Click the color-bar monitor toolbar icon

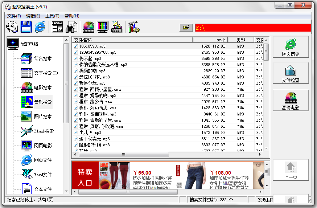103,27
